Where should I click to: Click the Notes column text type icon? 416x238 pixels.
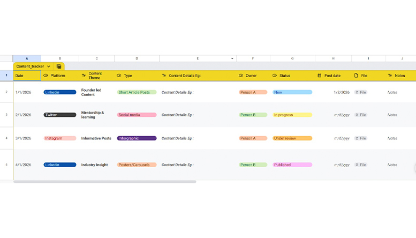[390, 76]
